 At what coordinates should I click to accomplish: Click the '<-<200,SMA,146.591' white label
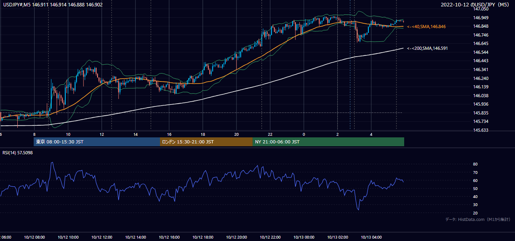click(x=427, y=48)
